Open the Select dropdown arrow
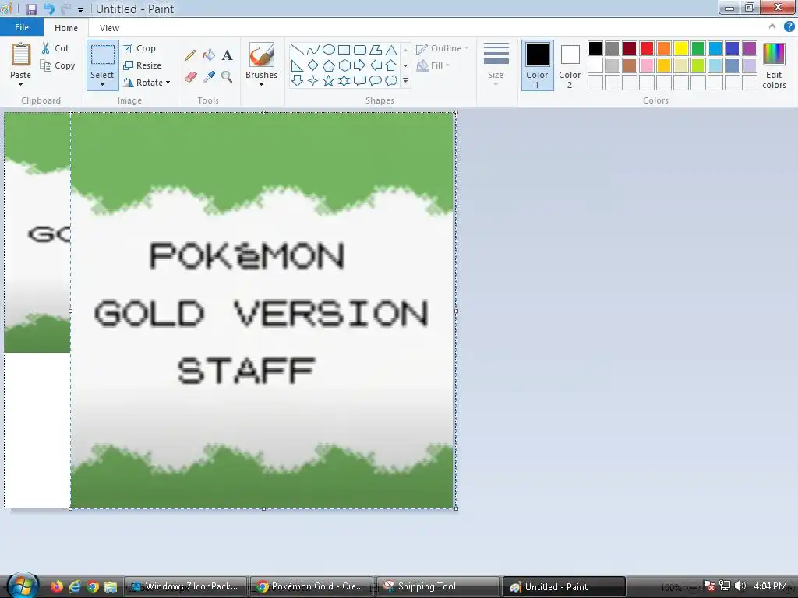The width and height of the screenshot is (798, 598). 102,84
